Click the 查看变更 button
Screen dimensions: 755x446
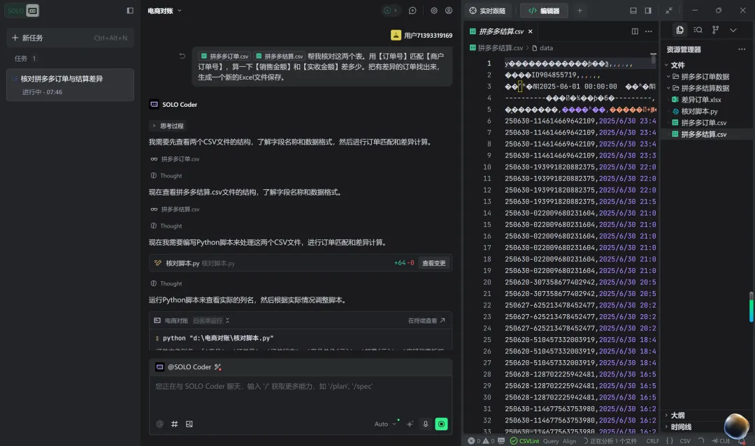click(x=434, y=263)
